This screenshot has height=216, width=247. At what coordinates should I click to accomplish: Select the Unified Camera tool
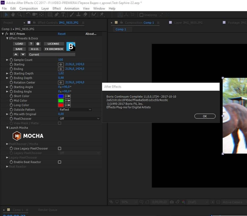pyautogui.click(x=35, y=15)
